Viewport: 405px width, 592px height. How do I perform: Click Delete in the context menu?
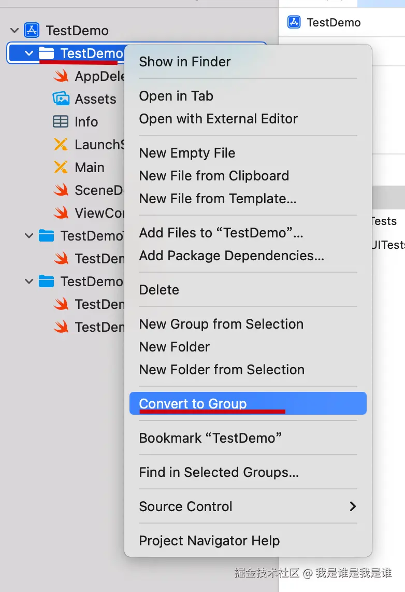[159, 290]
